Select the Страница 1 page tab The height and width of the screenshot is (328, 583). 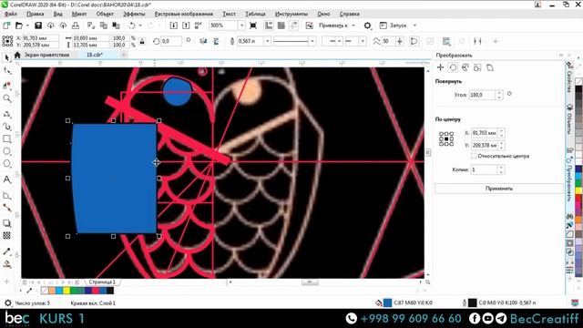102,282
